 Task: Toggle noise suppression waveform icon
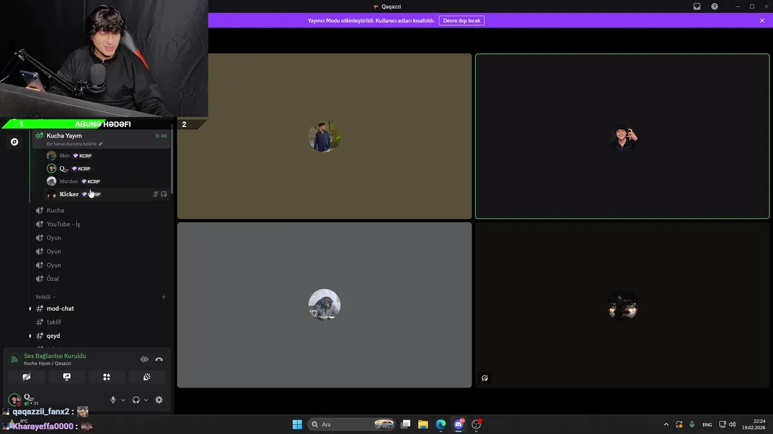[x=144, y=359]
